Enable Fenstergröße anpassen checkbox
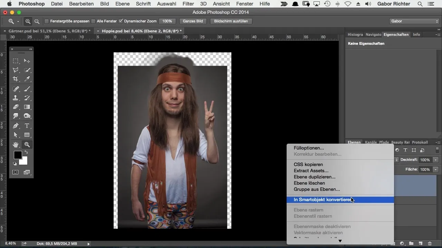This screenshot has height=248, width=442. coord(47,21)
